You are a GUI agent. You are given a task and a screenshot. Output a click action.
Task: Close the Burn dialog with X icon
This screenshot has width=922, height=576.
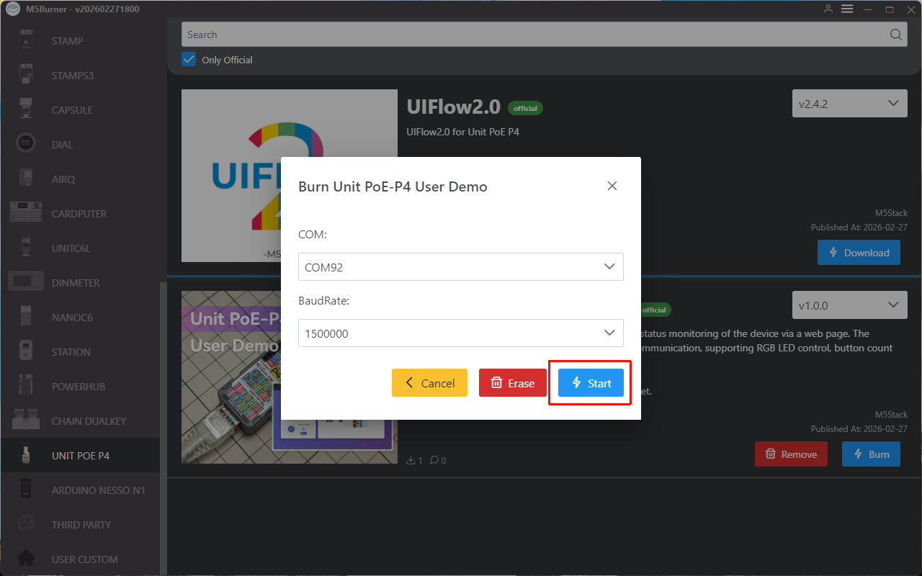[x=612, y=186]
